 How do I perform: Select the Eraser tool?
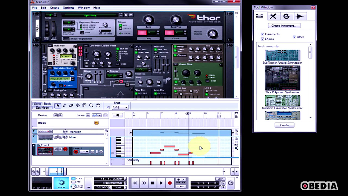71,105
